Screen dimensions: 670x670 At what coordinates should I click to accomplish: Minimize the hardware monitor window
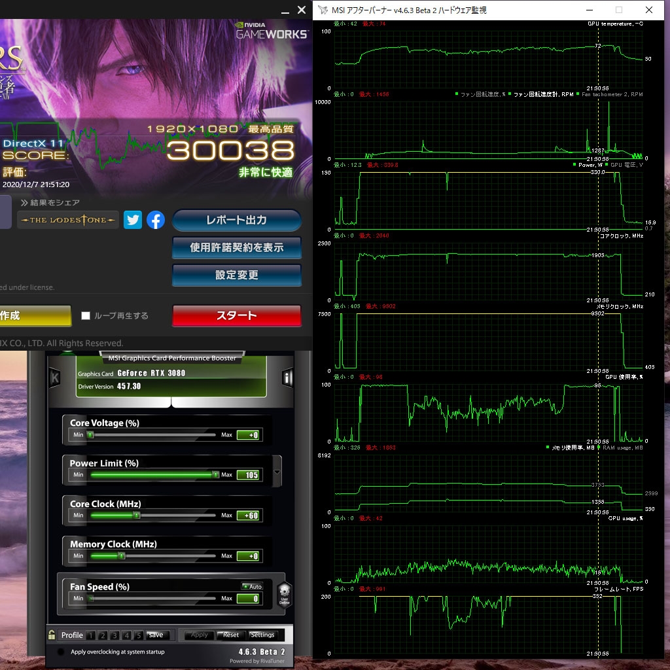(x=590, y=10)
